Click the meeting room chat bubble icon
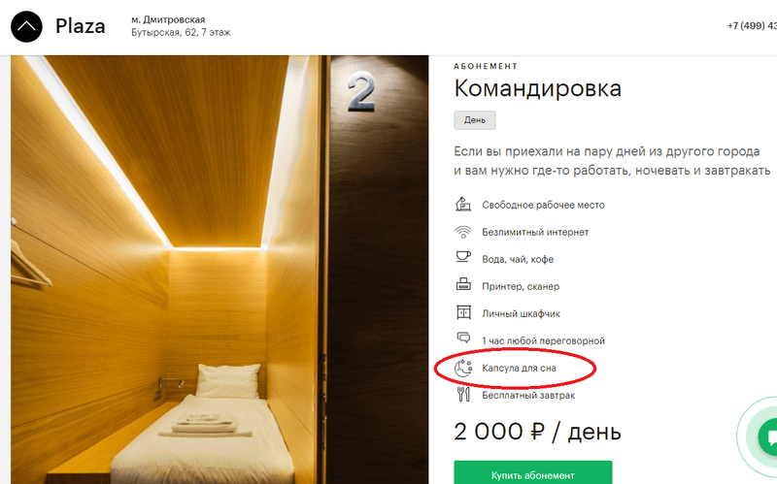Screen dimensions: 777x484 tap(463, 338)
